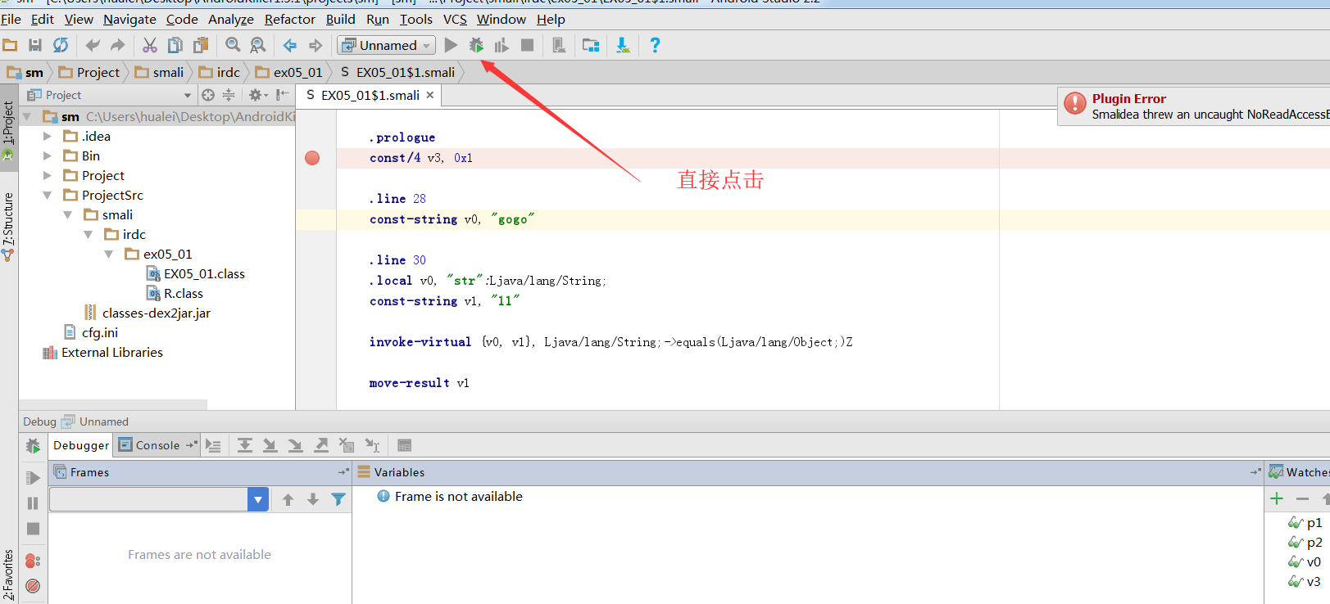Image resolution: width=1330 pixels, height=604 pixels.
Task: Navigate back with the blue left arrow
Action: coord(290,45)
